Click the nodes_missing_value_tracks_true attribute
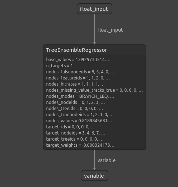The height and width of the screenshot is (187, 178). tap(94, 90)
